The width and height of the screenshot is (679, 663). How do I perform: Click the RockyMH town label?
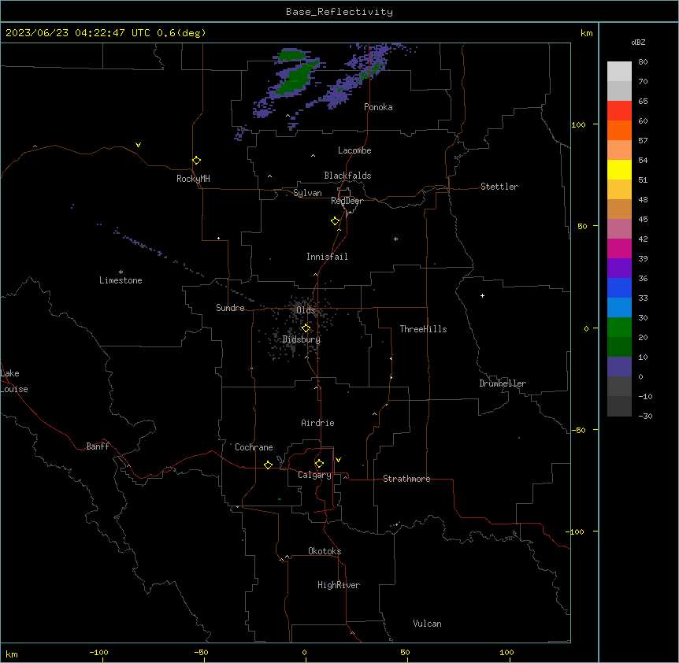(x=193, y=179)
